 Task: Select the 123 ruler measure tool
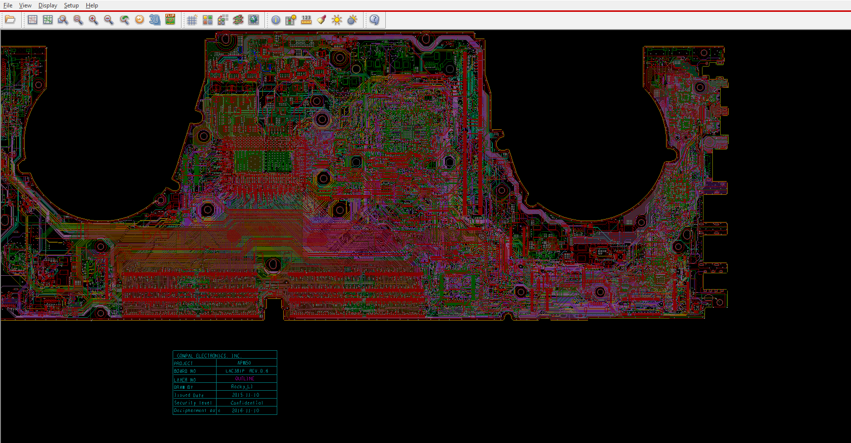306,20
